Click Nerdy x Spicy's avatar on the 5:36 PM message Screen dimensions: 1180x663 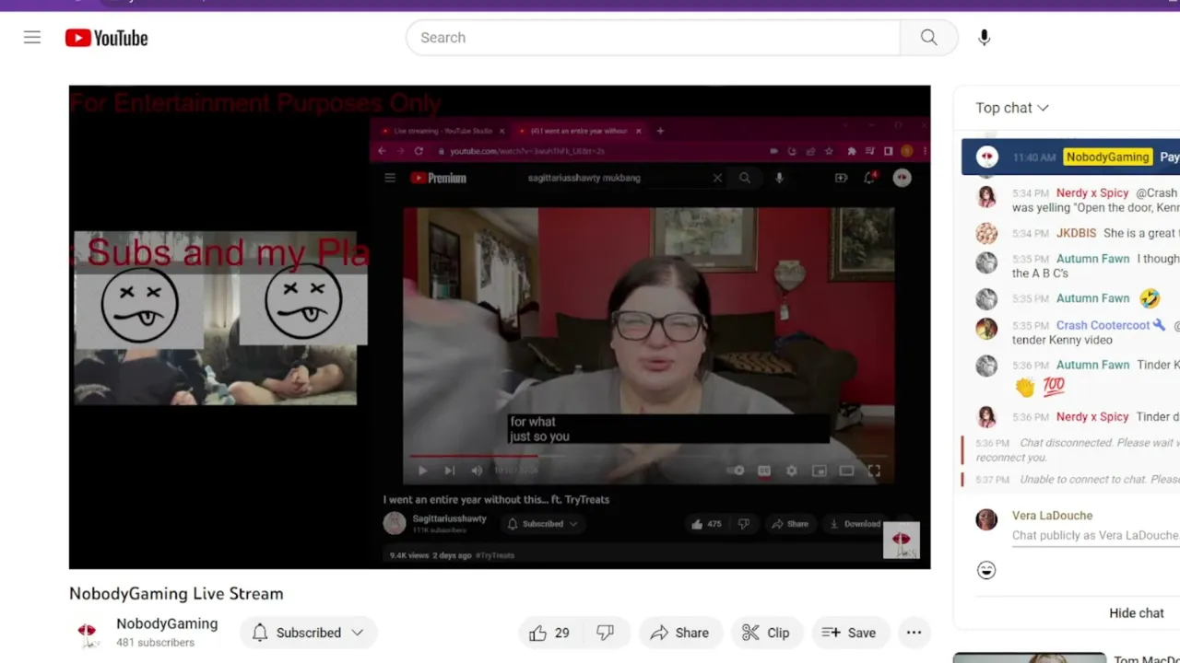pos(986,417)
